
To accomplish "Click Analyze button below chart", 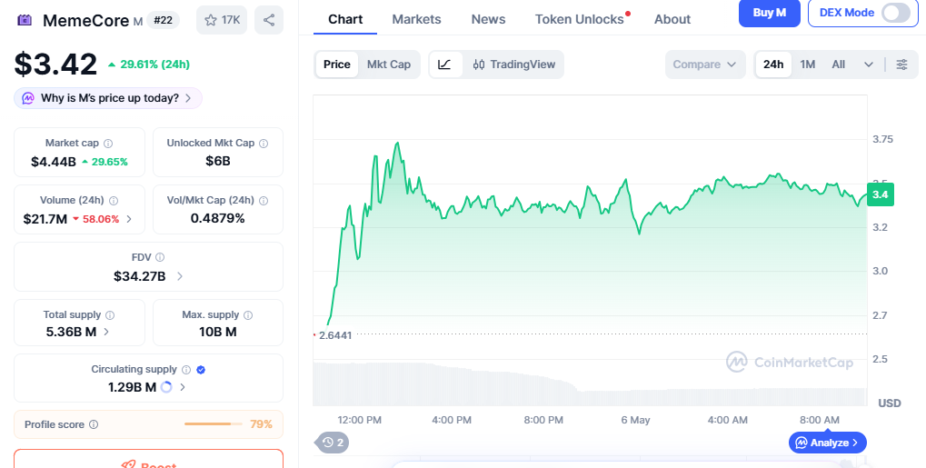I will point(827,442).
